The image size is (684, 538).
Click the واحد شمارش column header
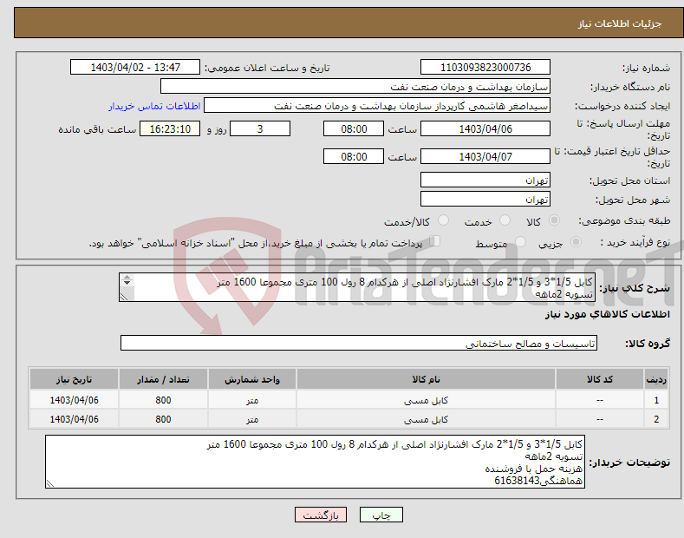click(x=252, y=379)
